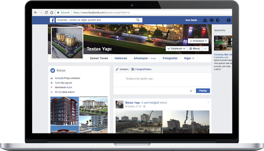
Task: Open the notifications globe icon
Action: 218,20
